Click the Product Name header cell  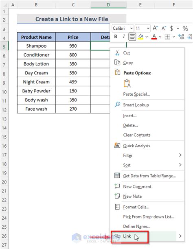(36, 37)
